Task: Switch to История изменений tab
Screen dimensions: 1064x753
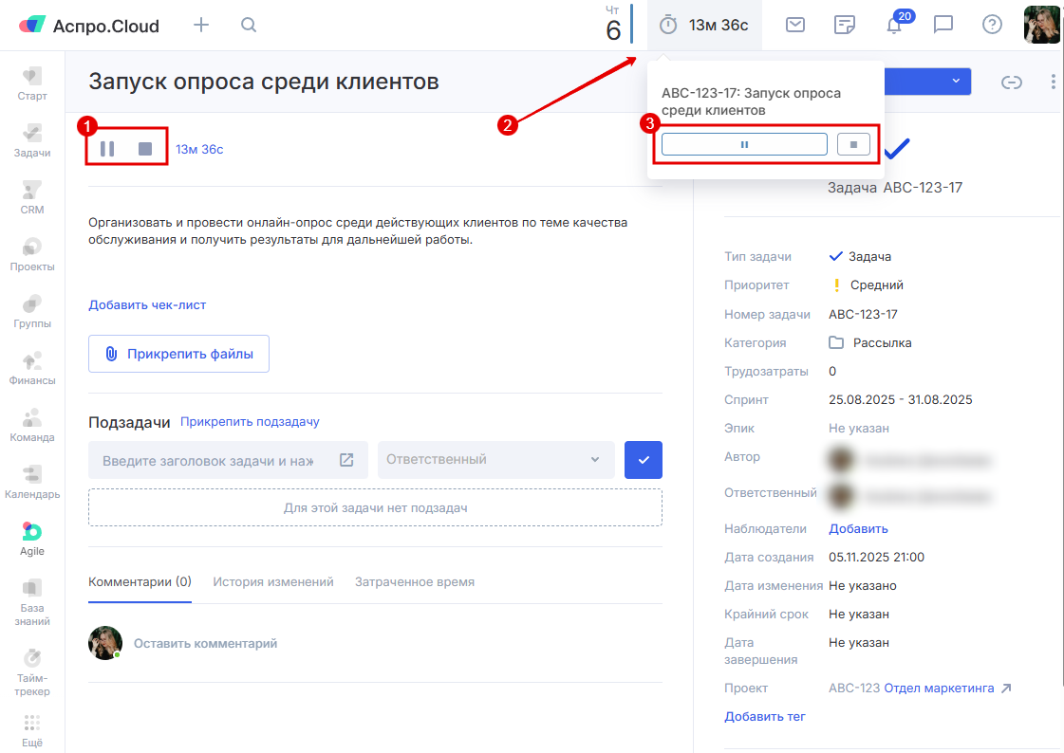Action: (273, 582)
